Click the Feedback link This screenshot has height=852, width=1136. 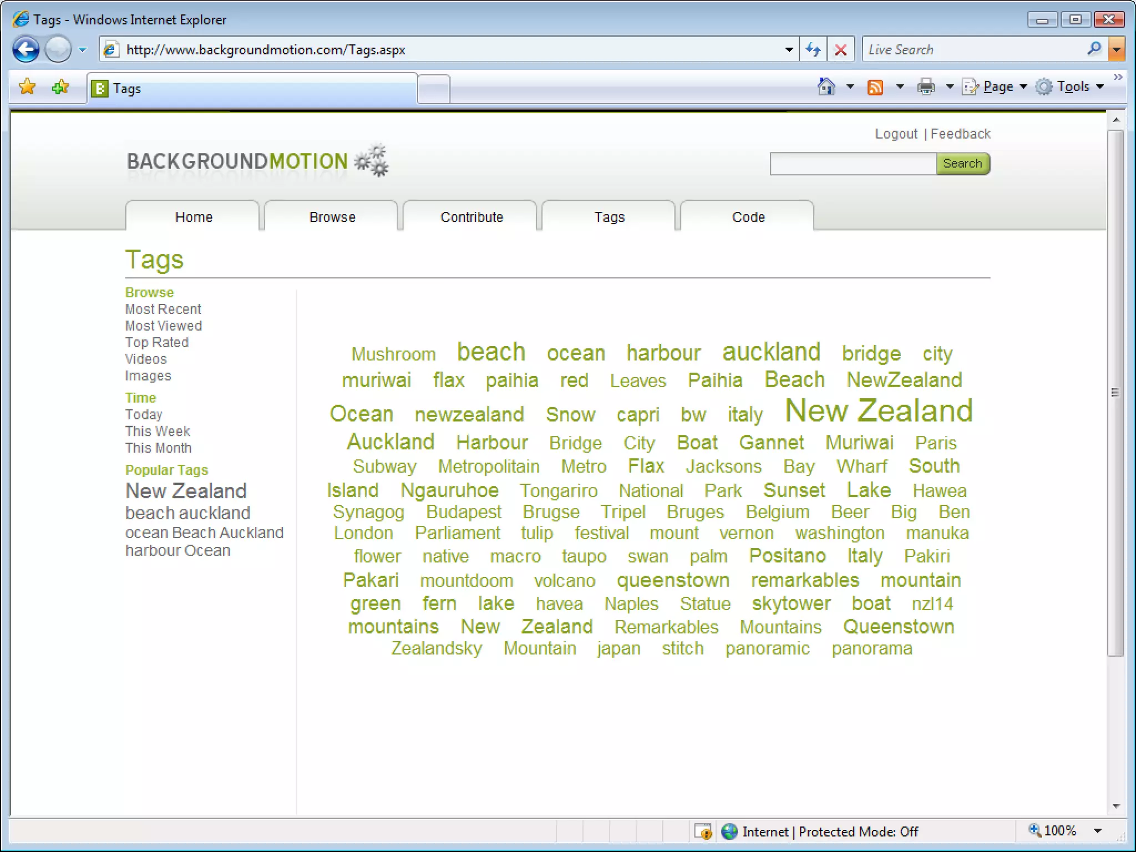tap(961, 134)
